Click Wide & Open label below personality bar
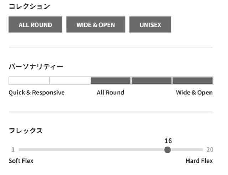Image resolution: width=228 pixels, height=175 pixels. pyautogui.click(x=194, y=93)
